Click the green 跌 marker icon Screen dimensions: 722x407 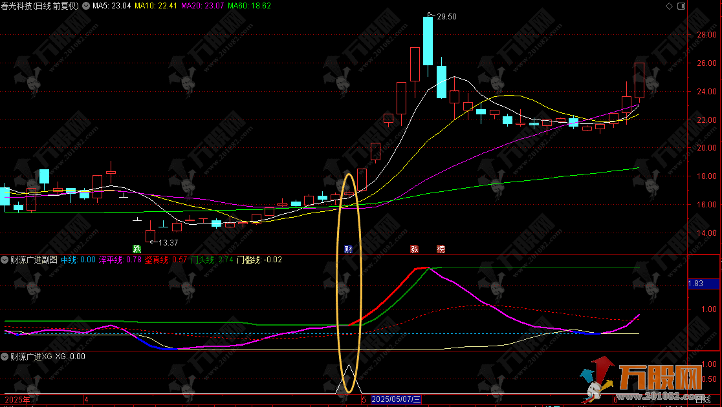137,249
